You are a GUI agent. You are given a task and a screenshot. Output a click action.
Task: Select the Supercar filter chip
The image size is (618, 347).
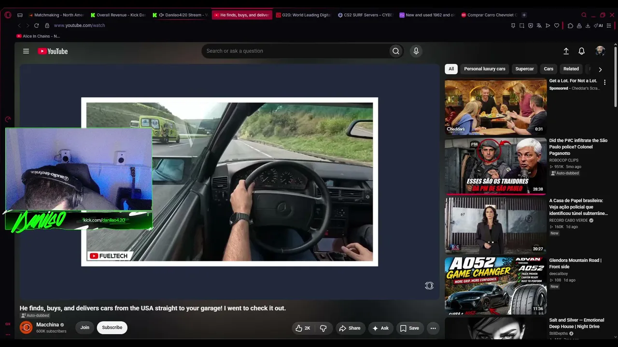point(524,69)
